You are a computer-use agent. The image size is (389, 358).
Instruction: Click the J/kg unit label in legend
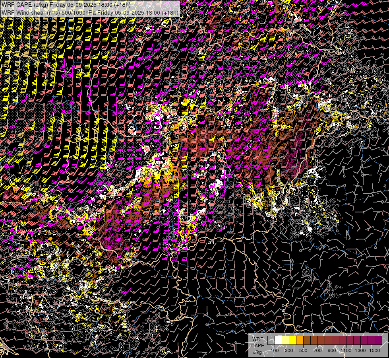coord(257,352)
